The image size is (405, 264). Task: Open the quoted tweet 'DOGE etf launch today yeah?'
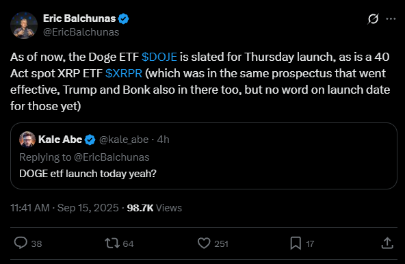pos(204,156)
